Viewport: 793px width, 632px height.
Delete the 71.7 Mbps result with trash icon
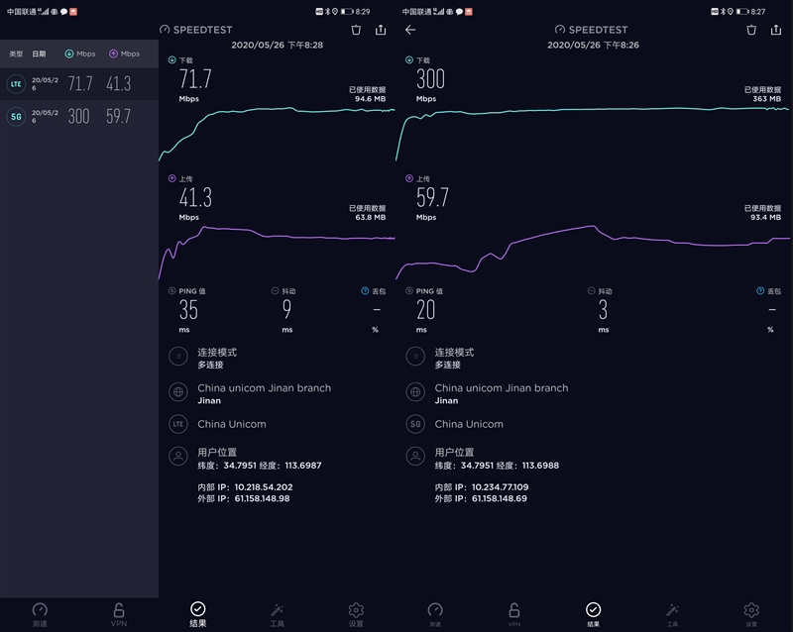pos(356,30)
